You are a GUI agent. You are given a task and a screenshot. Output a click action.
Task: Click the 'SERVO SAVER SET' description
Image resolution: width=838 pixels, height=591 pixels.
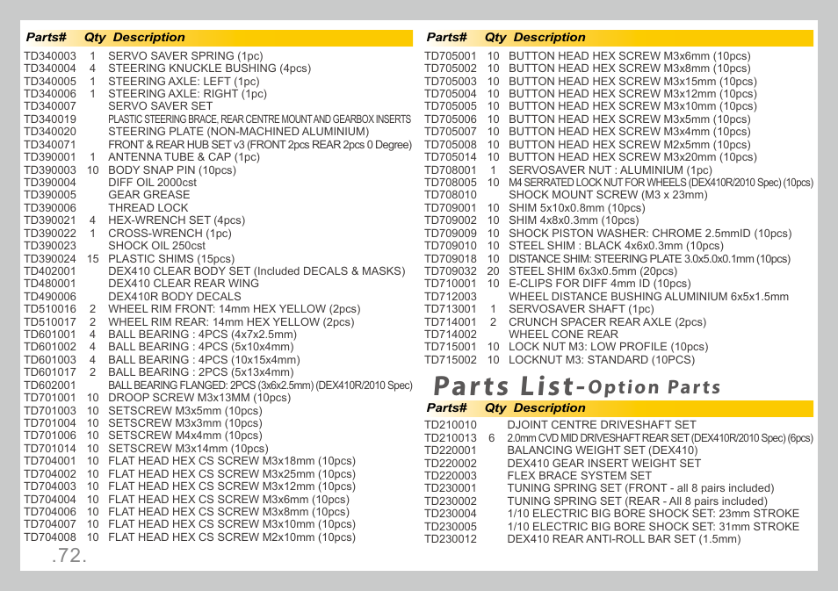point(161,106)
